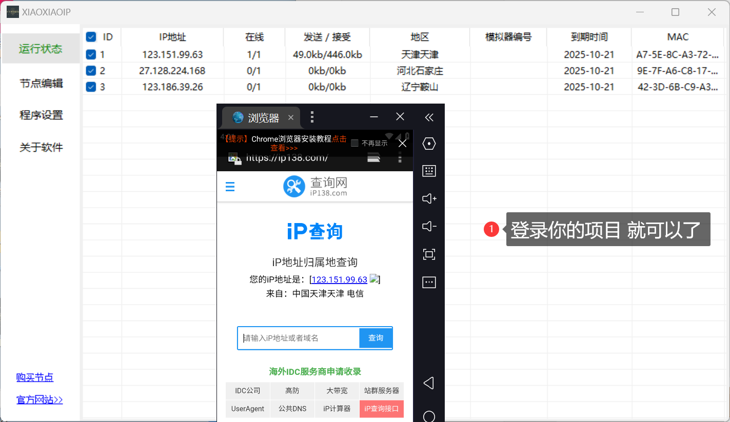The width and height of the screenshot is (730, 422).
Task: Switch to 节点编辑 in the sidebar
Action: 41,83
